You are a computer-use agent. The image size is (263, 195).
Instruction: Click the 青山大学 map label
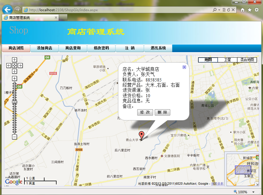point(132,140)
